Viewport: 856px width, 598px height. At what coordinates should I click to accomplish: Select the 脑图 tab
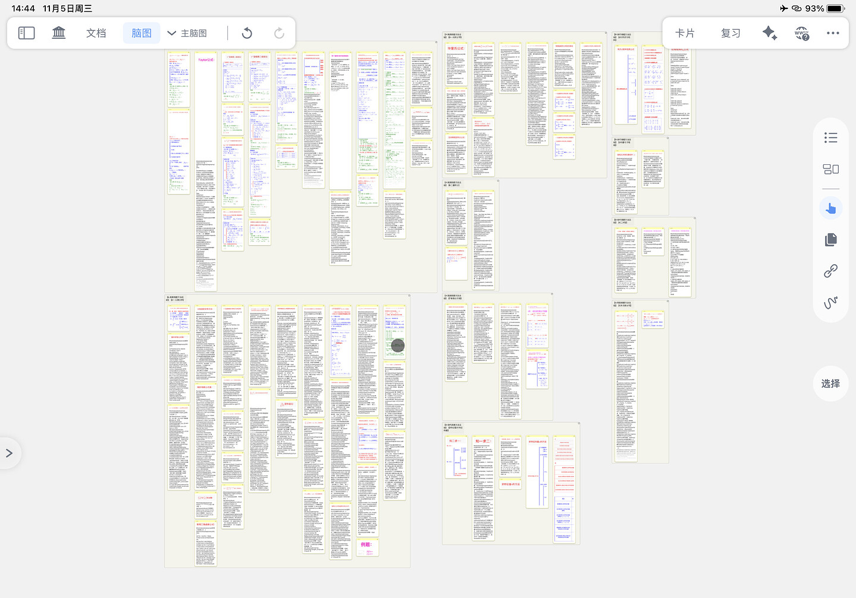pyautogui.click(x=142, y=33)
